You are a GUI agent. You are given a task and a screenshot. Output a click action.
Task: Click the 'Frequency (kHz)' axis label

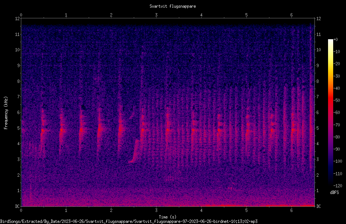click(x=6, y=113)
